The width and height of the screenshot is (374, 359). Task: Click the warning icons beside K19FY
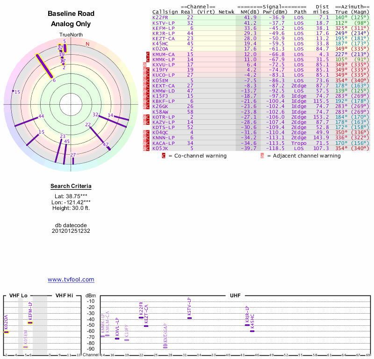point(146,70)
